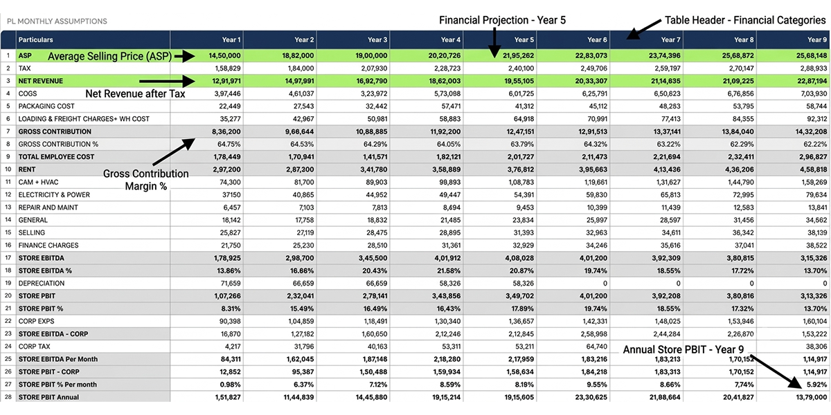This screenshot has height=415, width=831.
Task: Click CAM + HVAC Year 1 value 74,300
Action: click(x=229, y=182)
